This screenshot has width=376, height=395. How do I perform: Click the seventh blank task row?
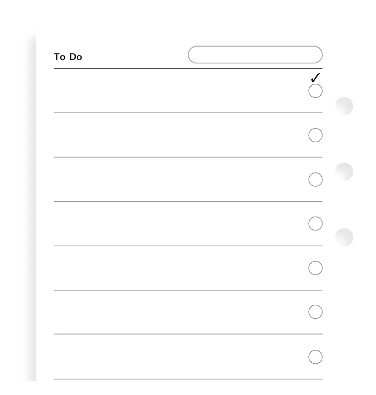(178, 357)
